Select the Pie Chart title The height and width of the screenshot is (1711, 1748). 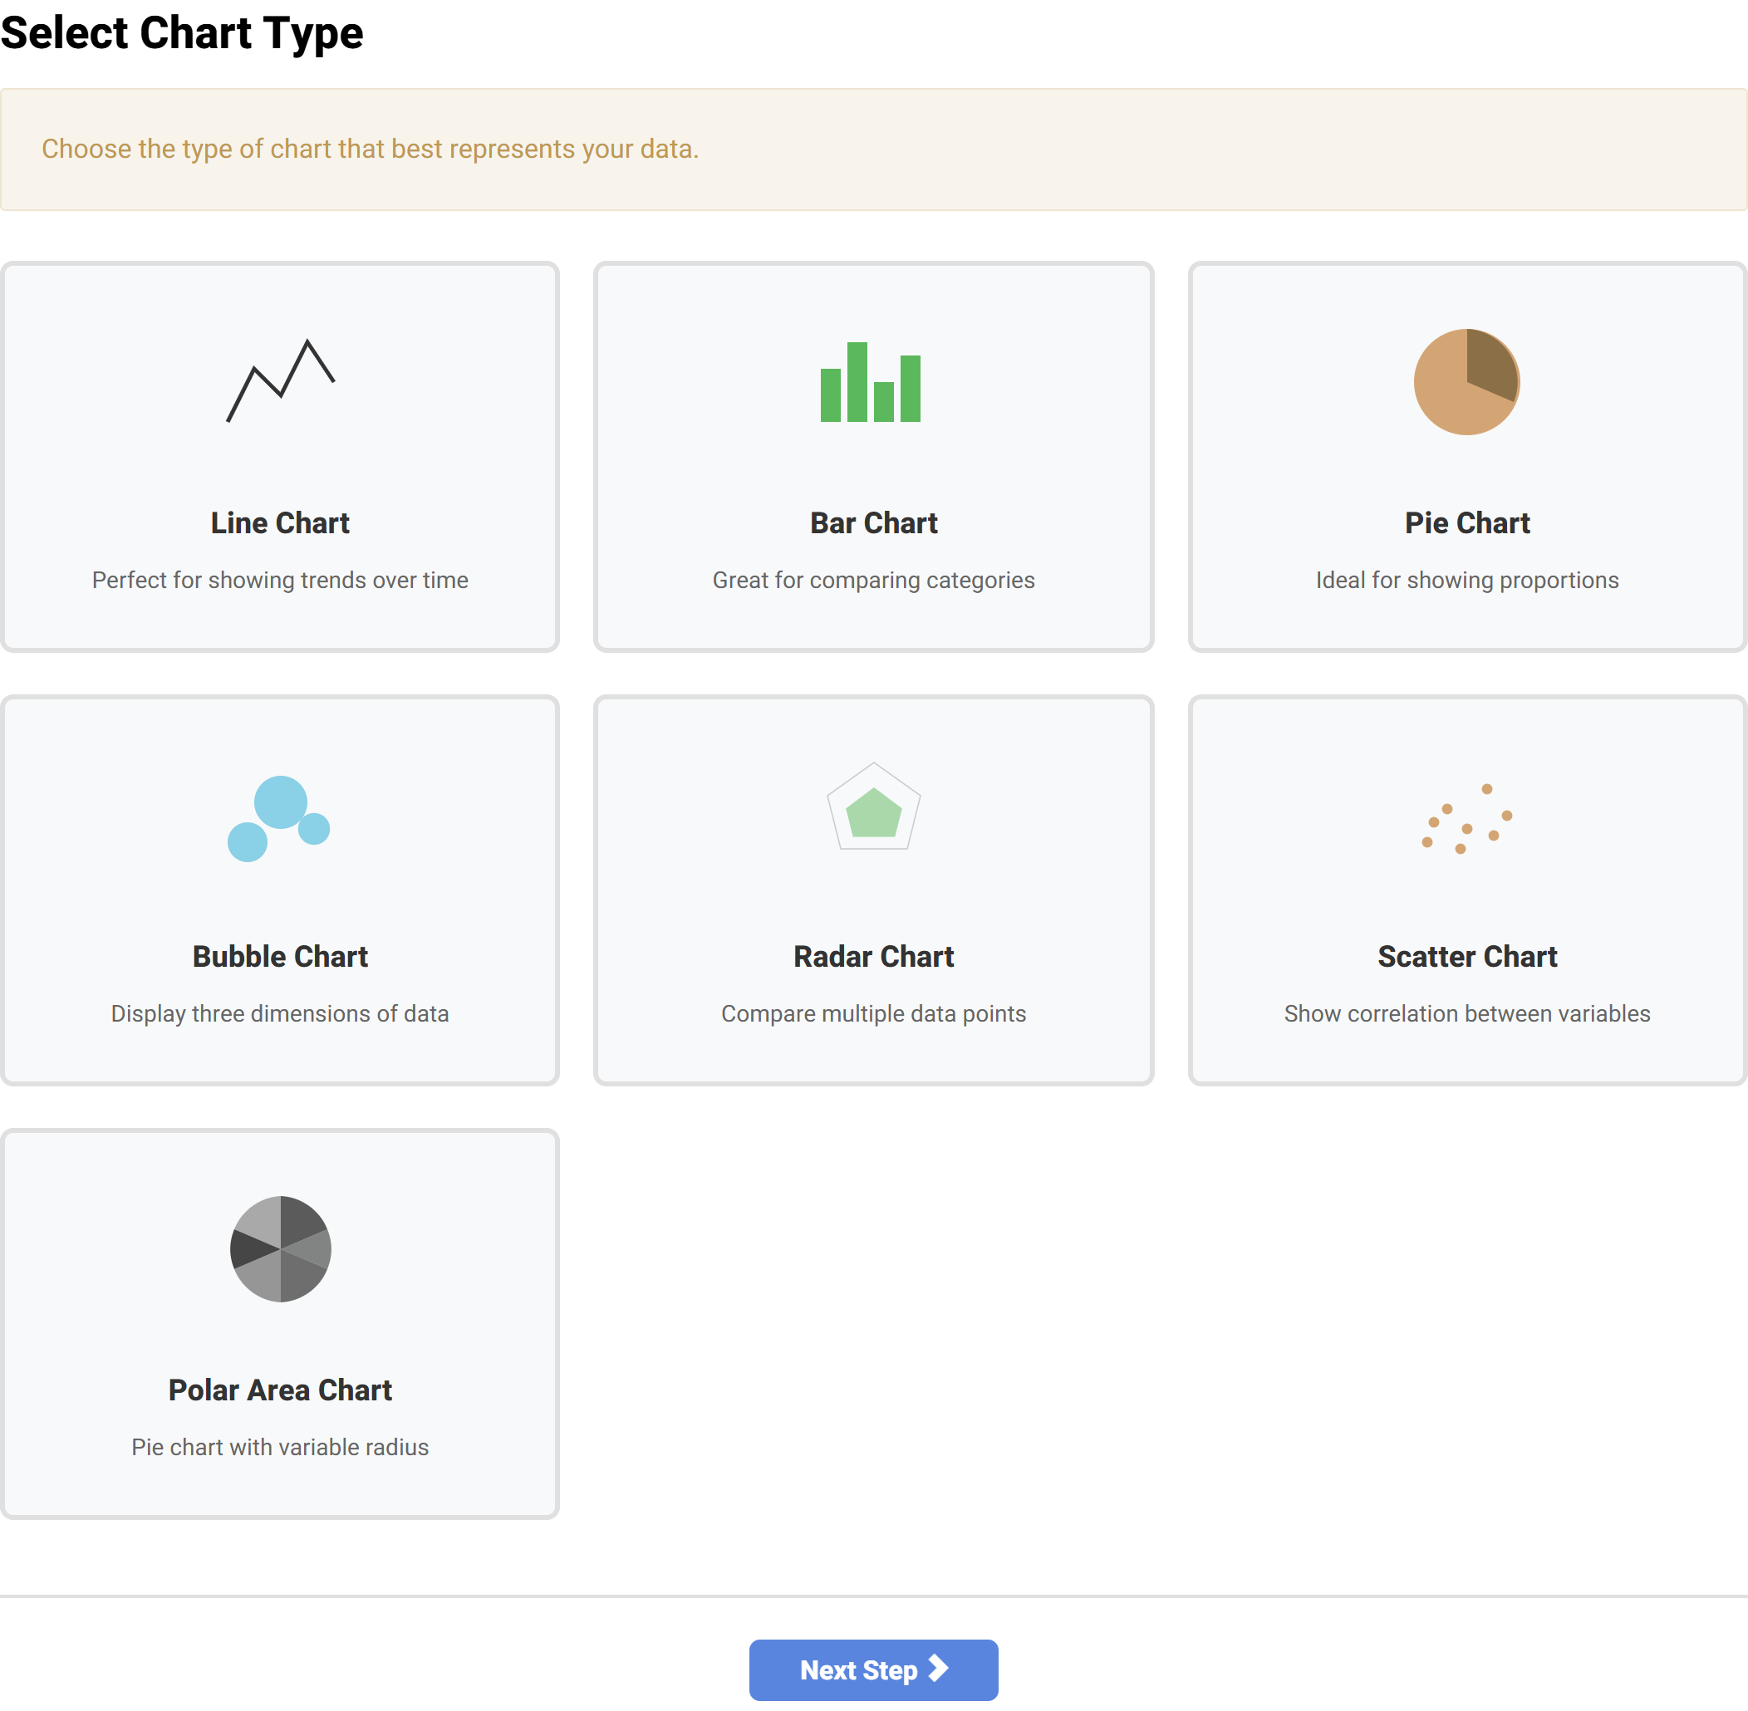pyautogui.click(x=1466, y=523)
